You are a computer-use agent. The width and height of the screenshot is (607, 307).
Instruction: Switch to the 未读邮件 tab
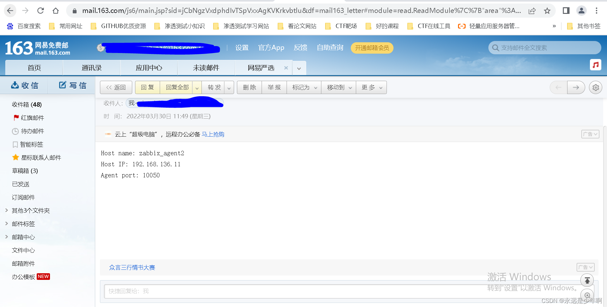206,68
